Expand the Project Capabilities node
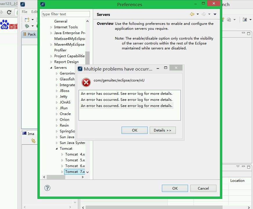This screenshot has height=209, width=253. coord(51,56)
